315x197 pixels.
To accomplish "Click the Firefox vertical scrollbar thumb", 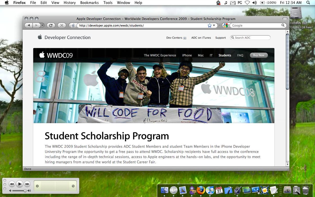I will [287, 61].
